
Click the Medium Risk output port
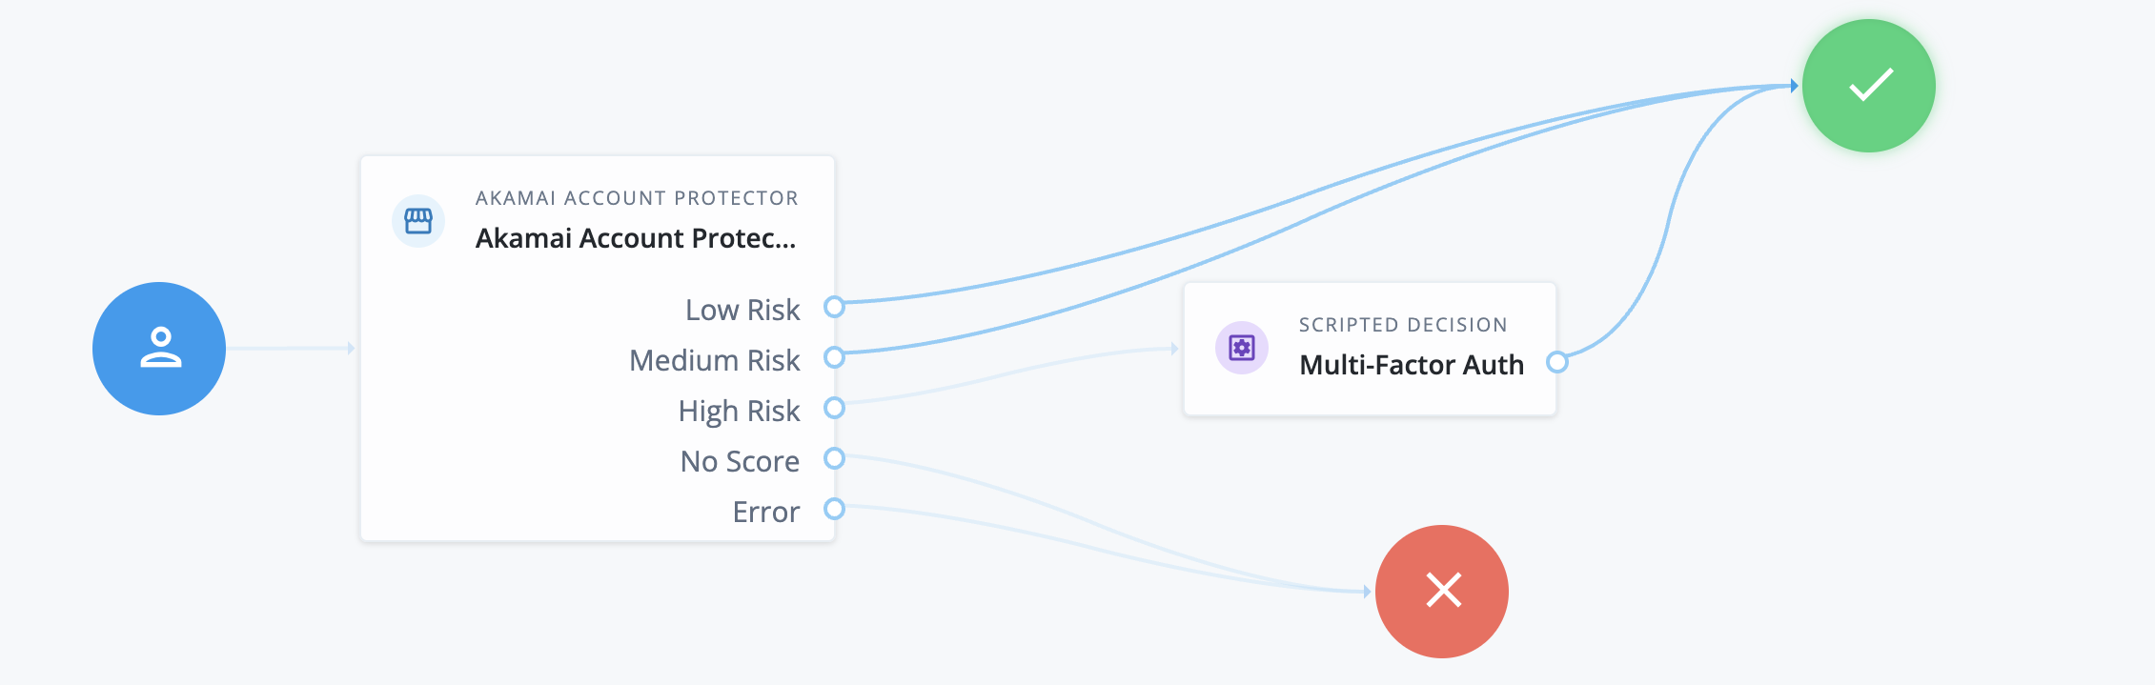pos(836,358)
